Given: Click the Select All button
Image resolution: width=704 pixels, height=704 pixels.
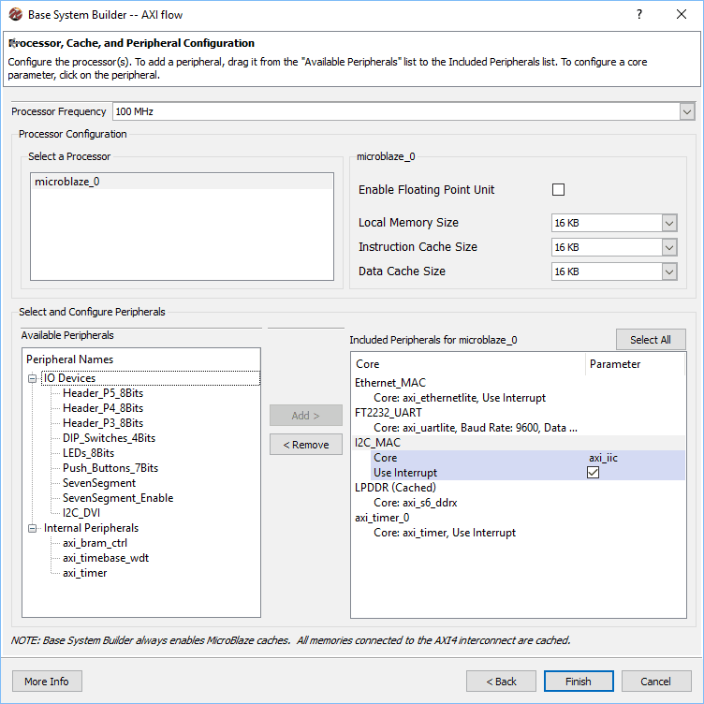Looking at the screenshot, I should (x=651, y=339).
